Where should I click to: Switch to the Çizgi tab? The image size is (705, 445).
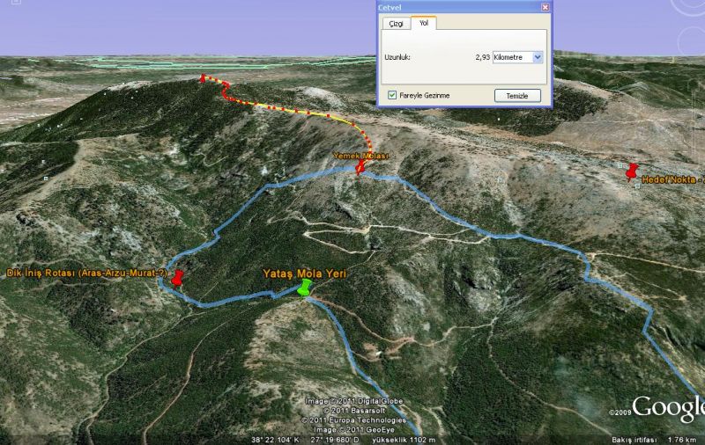click(x=395, y=24)
